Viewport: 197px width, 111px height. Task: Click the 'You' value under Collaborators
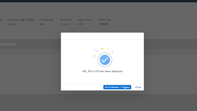42,24
